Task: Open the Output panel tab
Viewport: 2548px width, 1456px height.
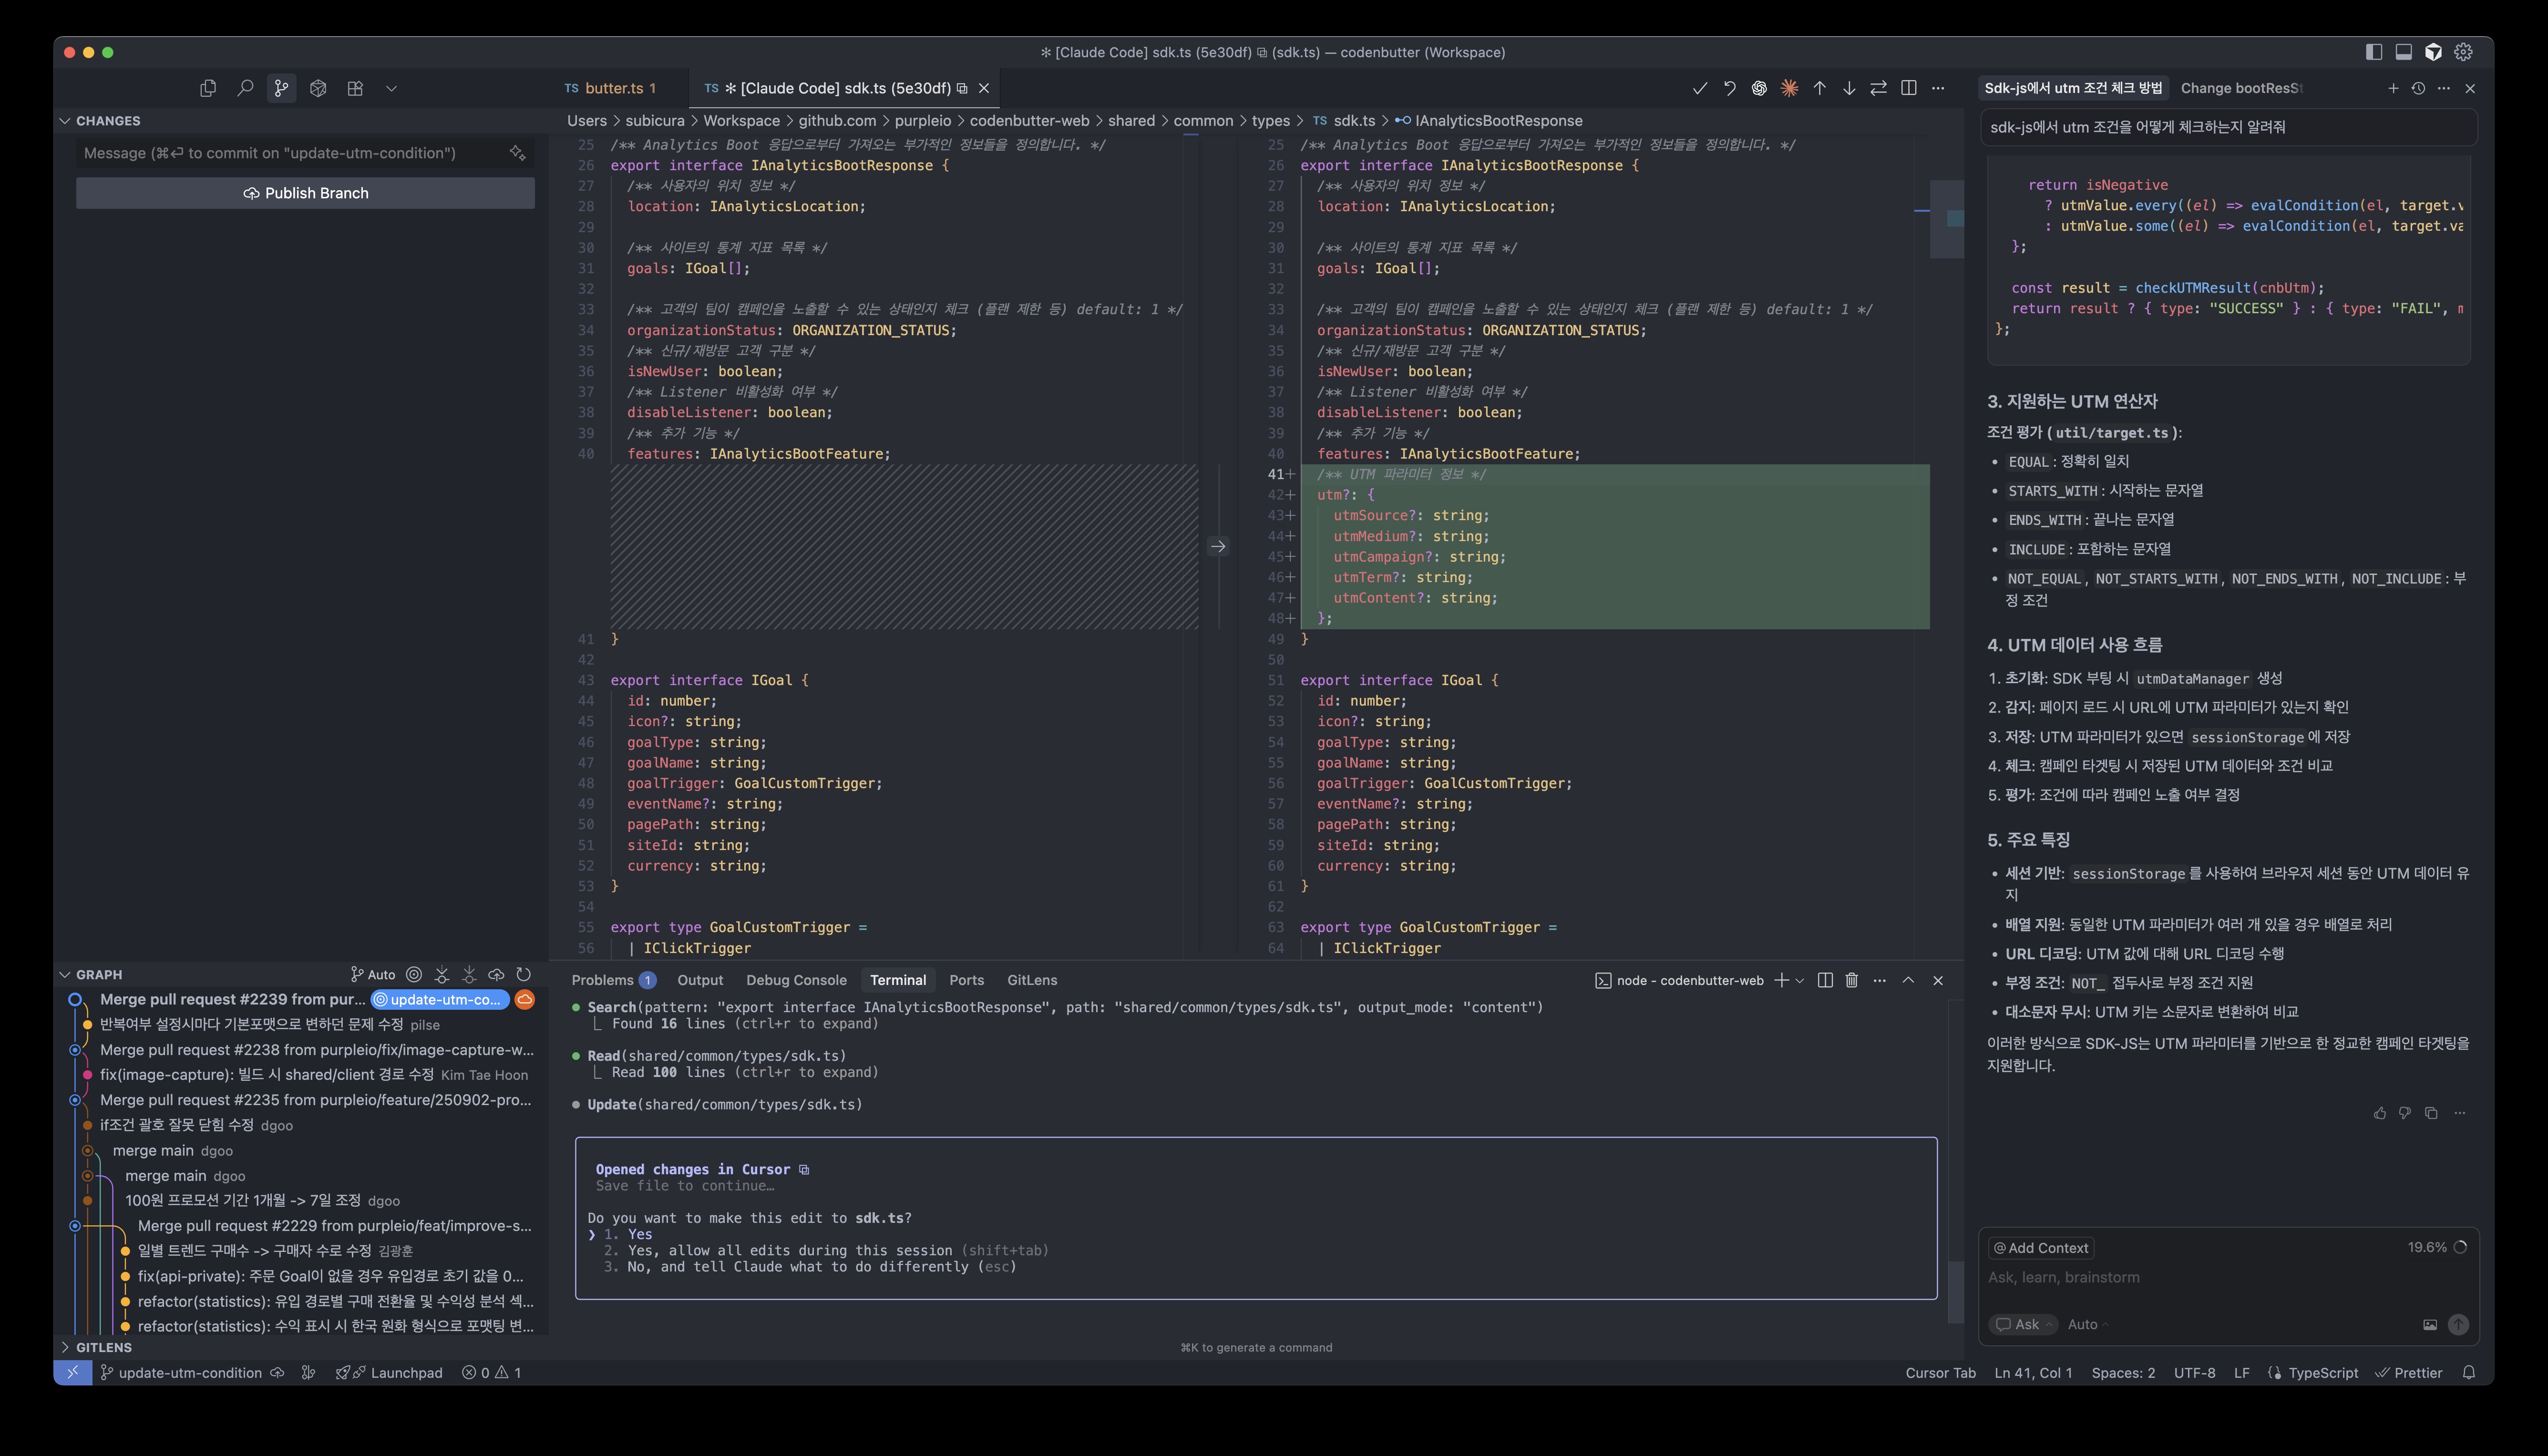Action: pyautogui.click(x=700, y=980)
